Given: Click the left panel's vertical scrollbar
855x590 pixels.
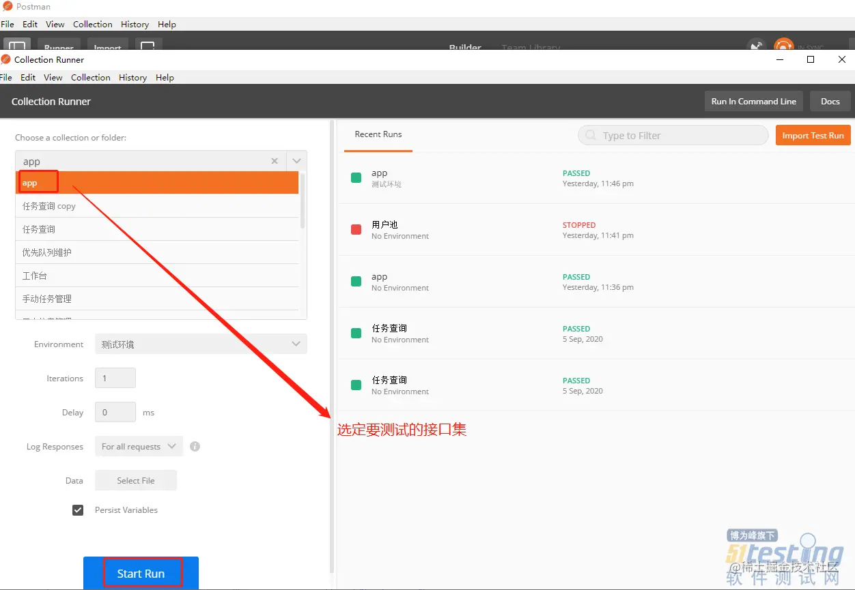Looking at the screenshot, I should click(x=332, y=346).
